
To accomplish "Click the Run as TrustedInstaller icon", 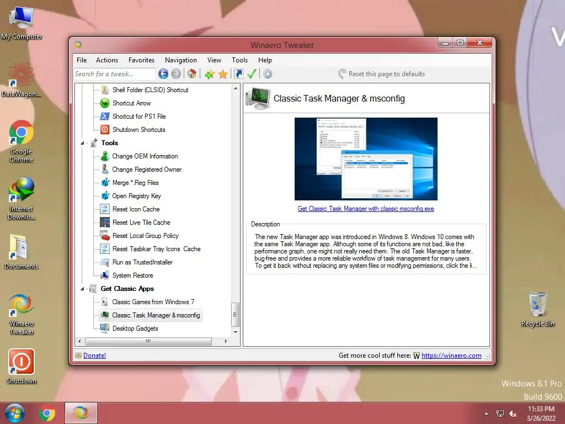I will click(x=105, y=262).
